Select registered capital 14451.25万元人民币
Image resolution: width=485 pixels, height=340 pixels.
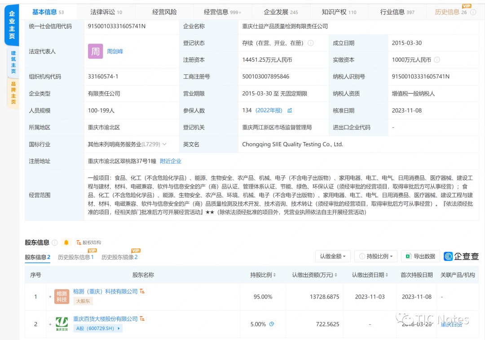267,60
